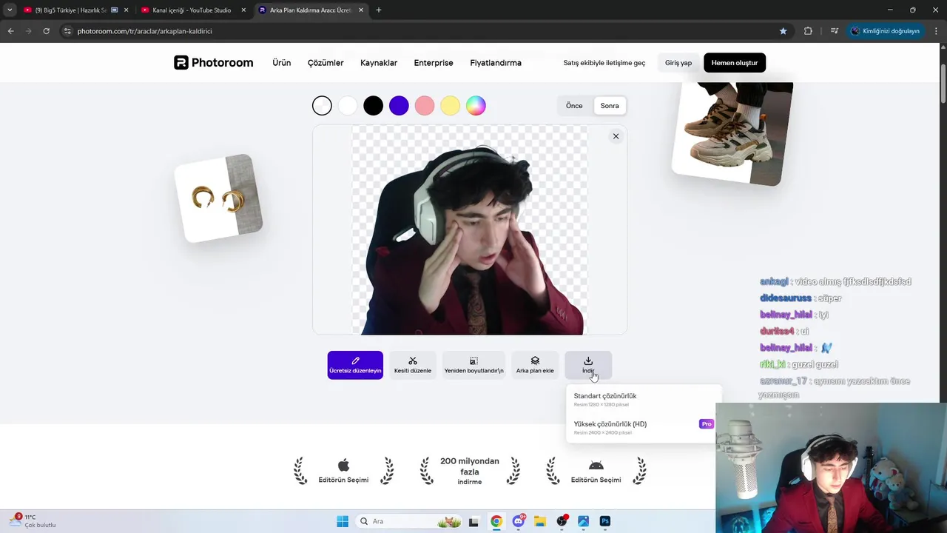Open the media controls icon

click(x=834, y=31)
